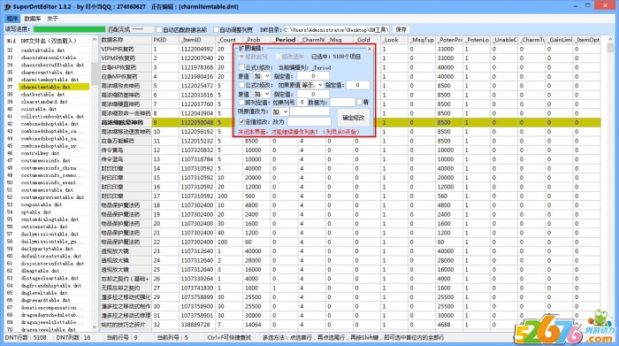Open the 则原值改为 operator dropdown
This screenshot has width=619, height=346.
[x=279, y=111]
